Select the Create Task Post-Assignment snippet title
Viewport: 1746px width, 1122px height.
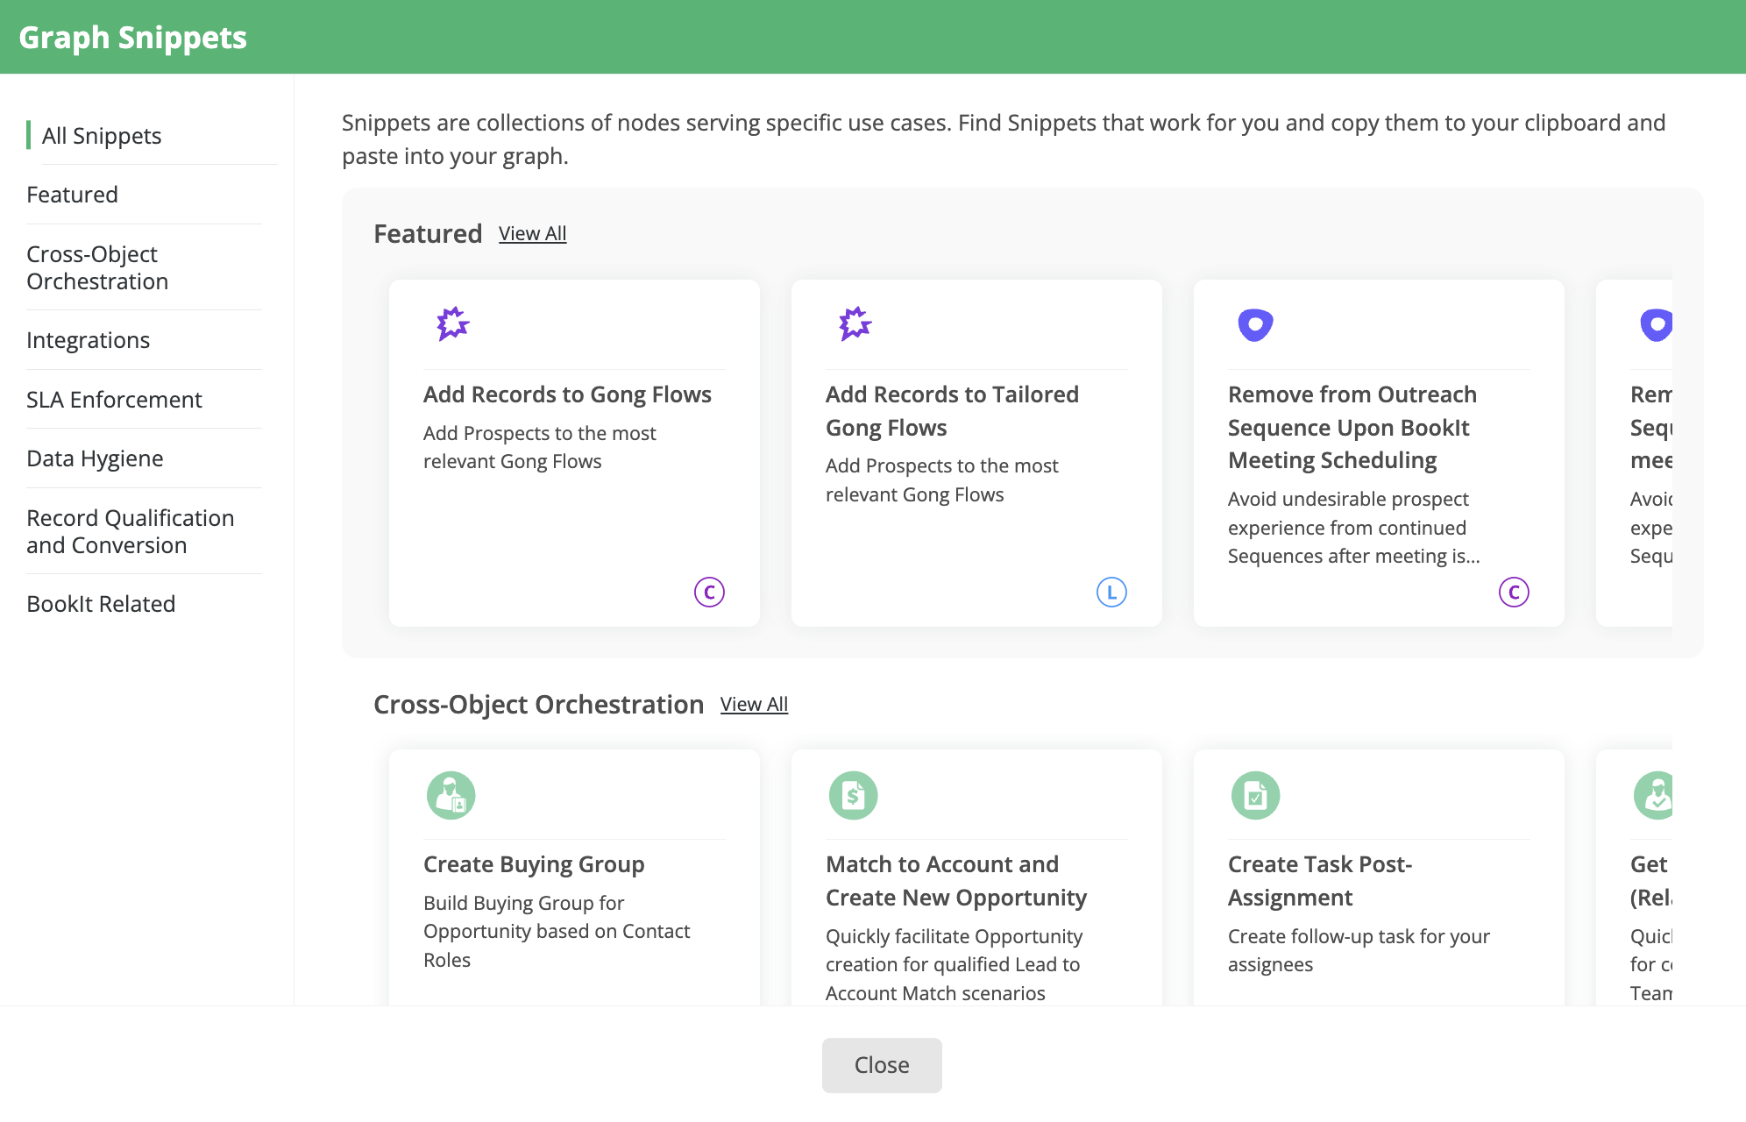point(1320,881)
